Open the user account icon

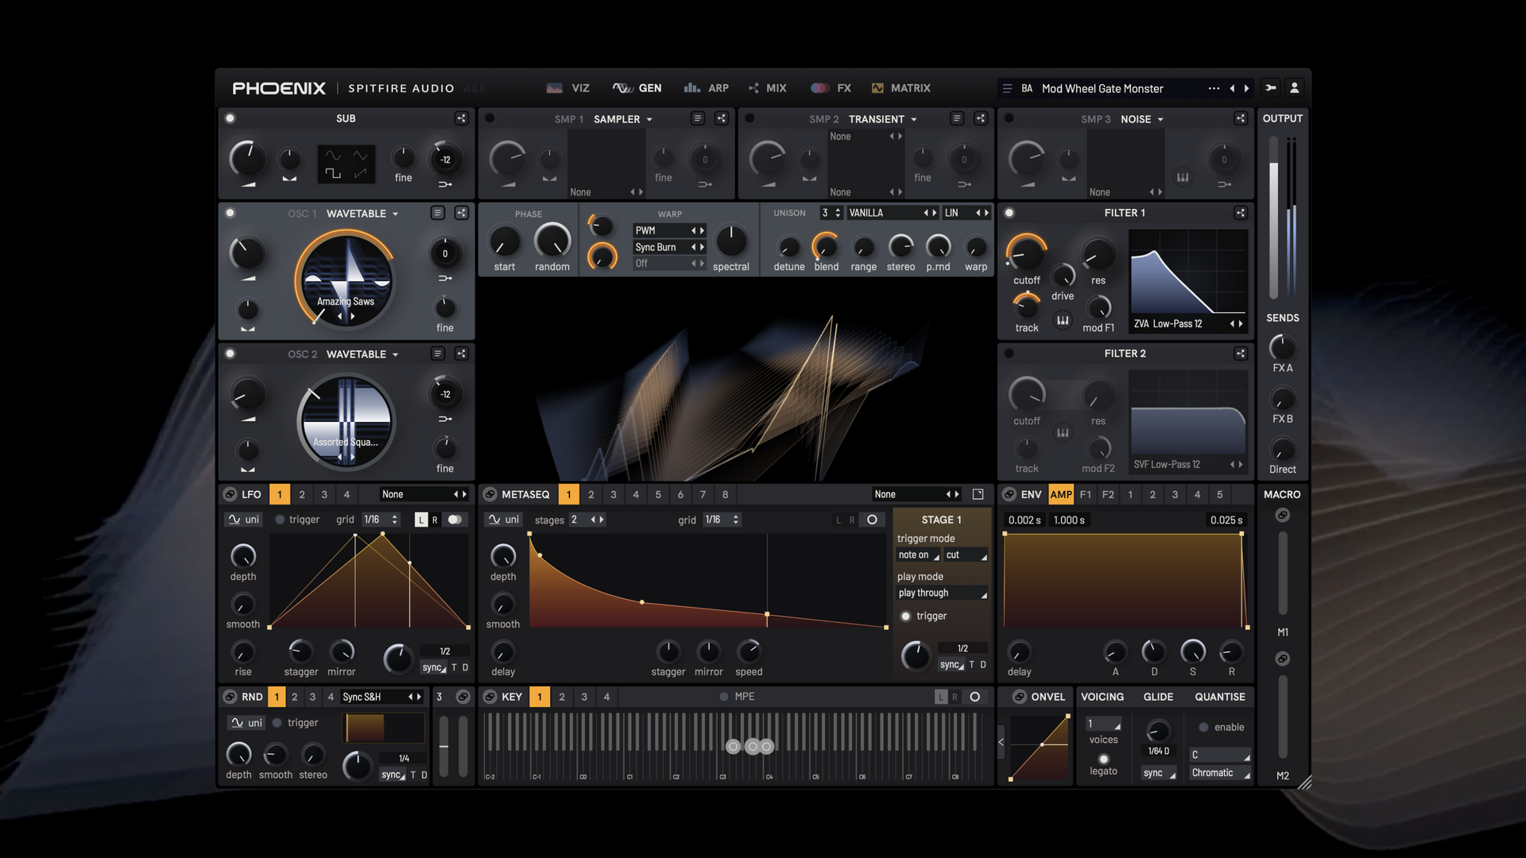click(x=1294, y=88)
